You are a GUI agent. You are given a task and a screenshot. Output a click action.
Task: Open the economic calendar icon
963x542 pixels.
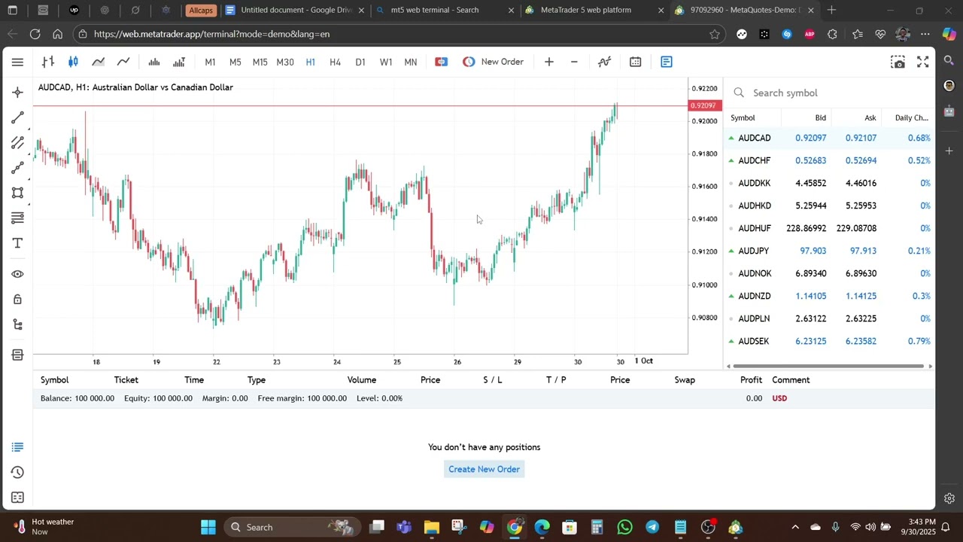(x=636, y=62)
